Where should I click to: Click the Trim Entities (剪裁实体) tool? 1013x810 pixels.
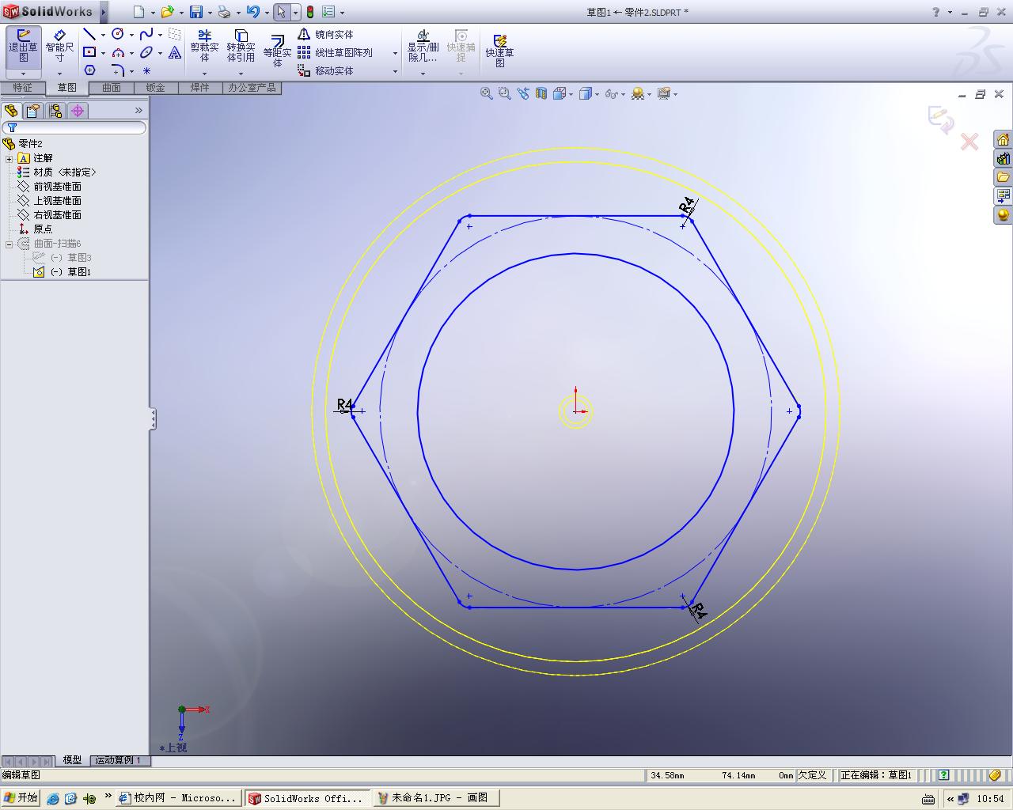(204, 46)
